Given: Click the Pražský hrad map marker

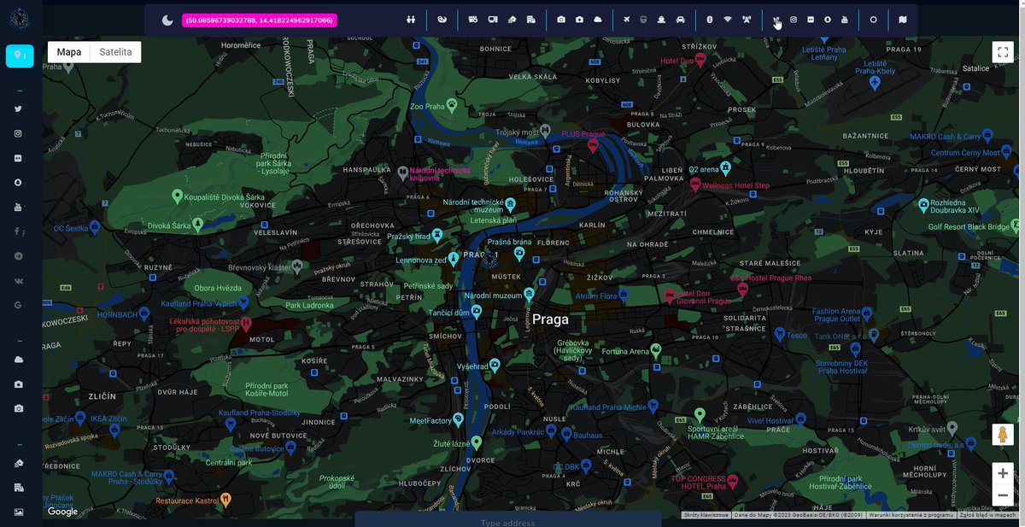Looking at the screenshot, I should click(x=437, y=235).
